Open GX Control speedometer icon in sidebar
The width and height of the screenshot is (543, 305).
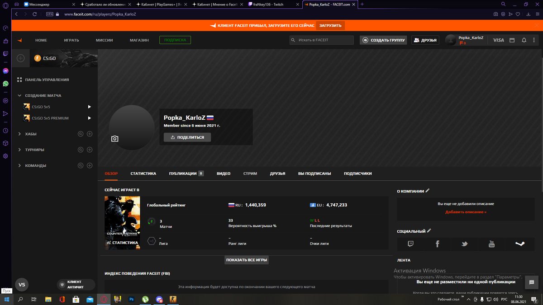[x=5, y=28]
